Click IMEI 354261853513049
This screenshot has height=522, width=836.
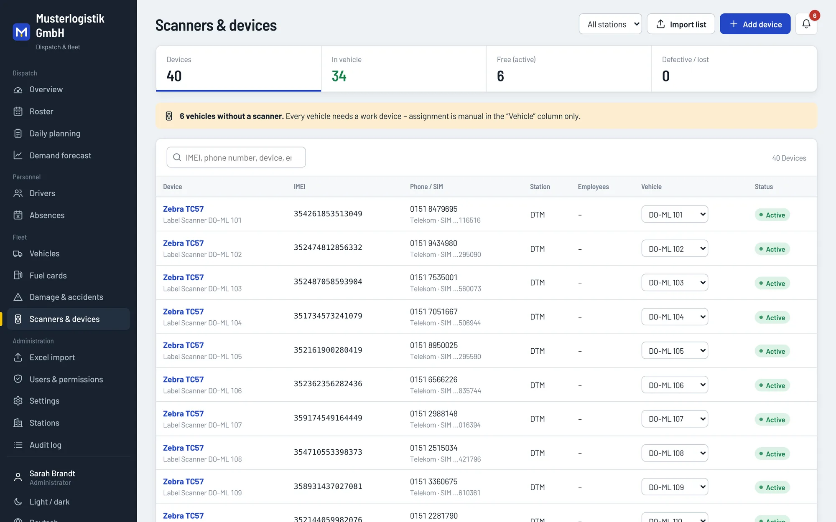[328, 214]
